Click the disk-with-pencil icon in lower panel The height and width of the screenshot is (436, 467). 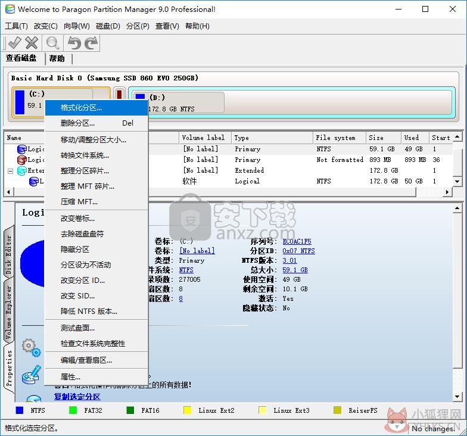pyautogui.click(x=31, y=375)
